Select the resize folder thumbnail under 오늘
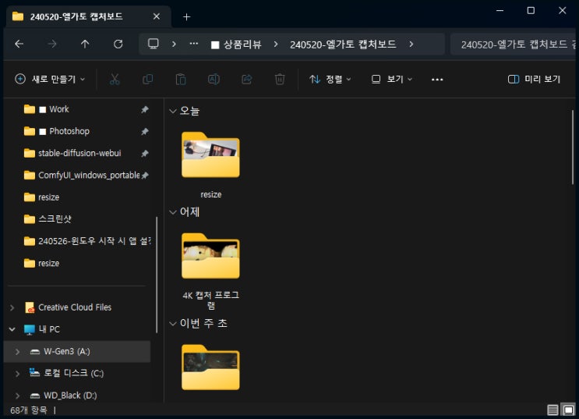Image resolution: width=579 pixels, height=419 pixels. click(x=210, y=155)
